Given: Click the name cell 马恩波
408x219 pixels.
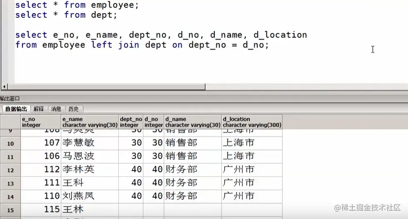Looking at the screenshot, I should point(90,156).
